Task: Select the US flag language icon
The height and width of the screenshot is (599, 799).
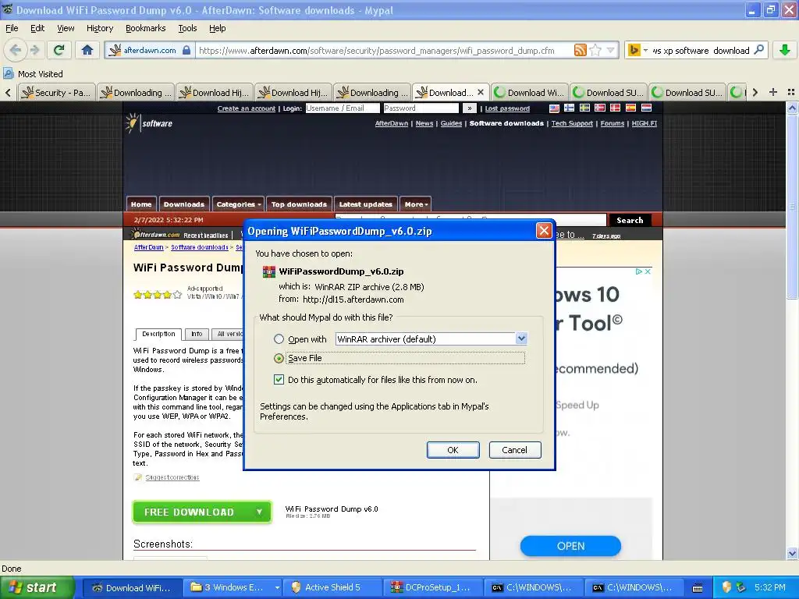Action: pyautogui.click(x=554, y=108)
